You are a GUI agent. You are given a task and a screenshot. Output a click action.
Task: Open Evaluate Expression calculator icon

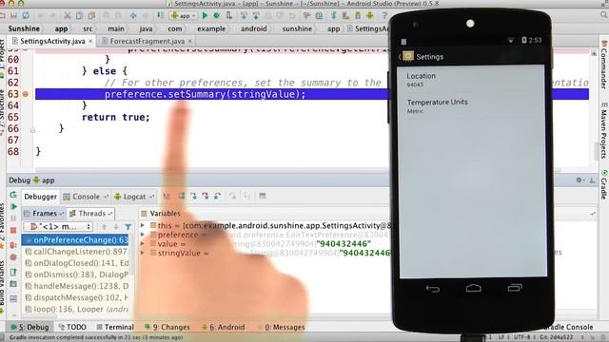pyautogui.click(x=263, y=197)
